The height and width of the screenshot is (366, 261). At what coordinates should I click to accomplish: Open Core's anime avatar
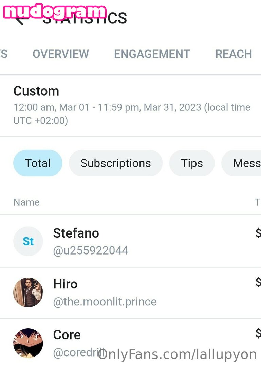[28, 343]
